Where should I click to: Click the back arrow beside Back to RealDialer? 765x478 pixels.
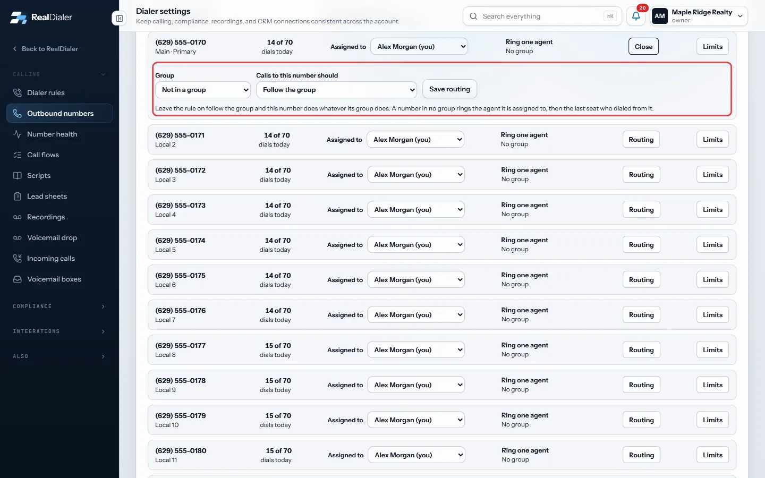pos(15,49)
